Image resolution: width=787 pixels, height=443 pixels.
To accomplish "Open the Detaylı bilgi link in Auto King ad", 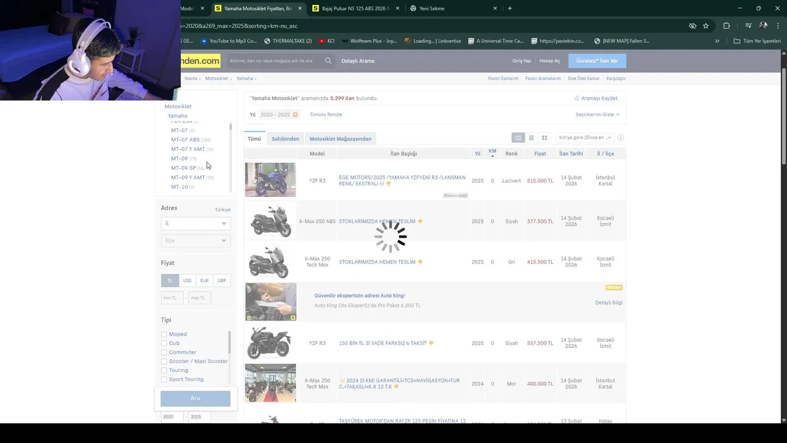I will click(609, 303).
